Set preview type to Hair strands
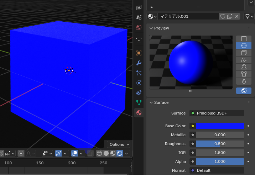The image size is (255, 175). [244, 60]
